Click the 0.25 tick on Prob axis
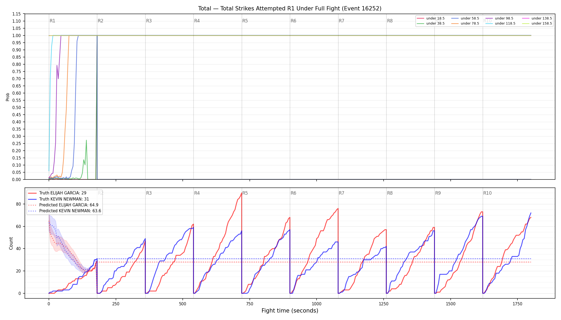Screen dimensions: 561x320 [17, 143]
